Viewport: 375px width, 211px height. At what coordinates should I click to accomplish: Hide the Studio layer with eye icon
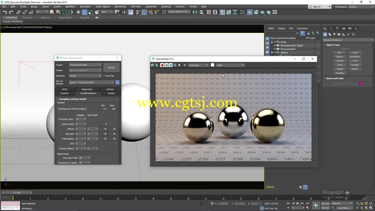tap(275, 42)
